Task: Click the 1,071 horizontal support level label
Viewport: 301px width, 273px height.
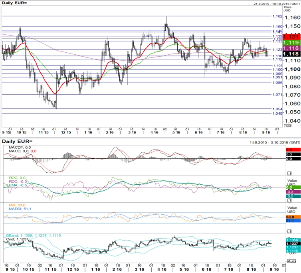Action: (277, 95)
